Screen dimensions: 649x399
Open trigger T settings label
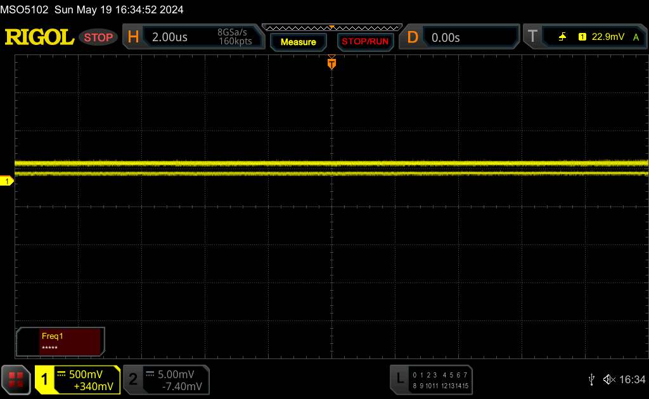point(532,36)
